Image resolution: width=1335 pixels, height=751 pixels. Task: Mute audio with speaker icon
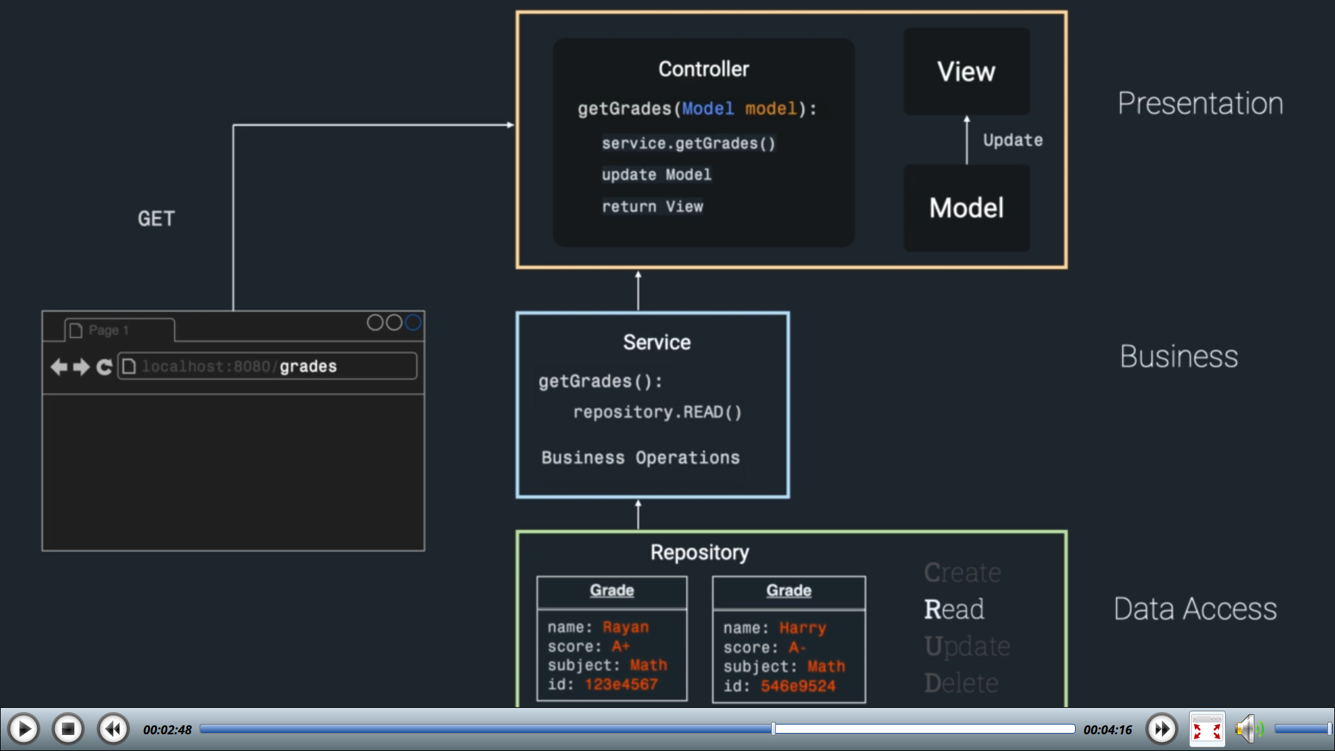pos(1247,729)
